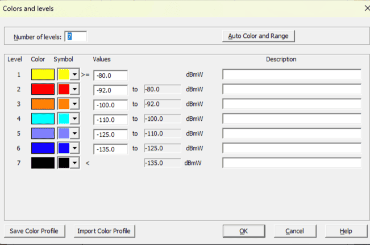Confirm settings with the OK button
The width and height of the screenshot is (370, 245).
click(x=243, y=231)
